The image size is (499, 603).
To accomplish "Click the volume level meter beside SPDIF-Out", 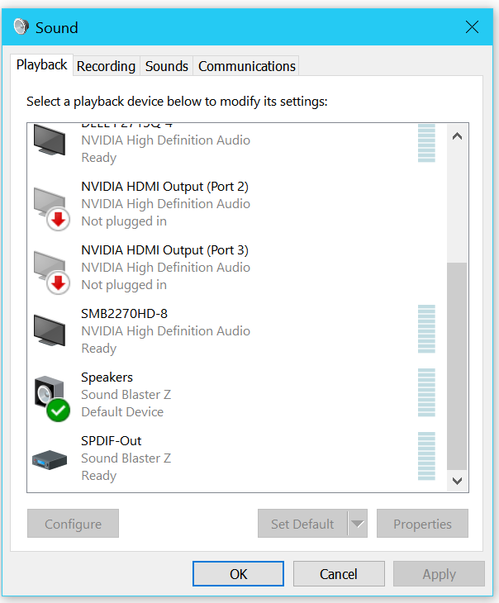I will click(x=426, y=456).
